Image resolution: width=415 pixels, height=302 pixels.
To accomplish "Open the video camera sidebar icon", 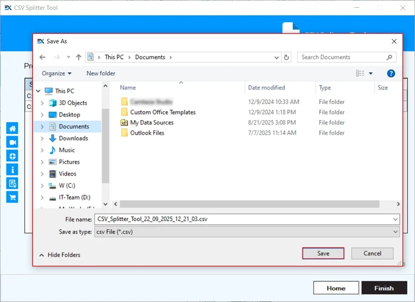I will (12, 142).
